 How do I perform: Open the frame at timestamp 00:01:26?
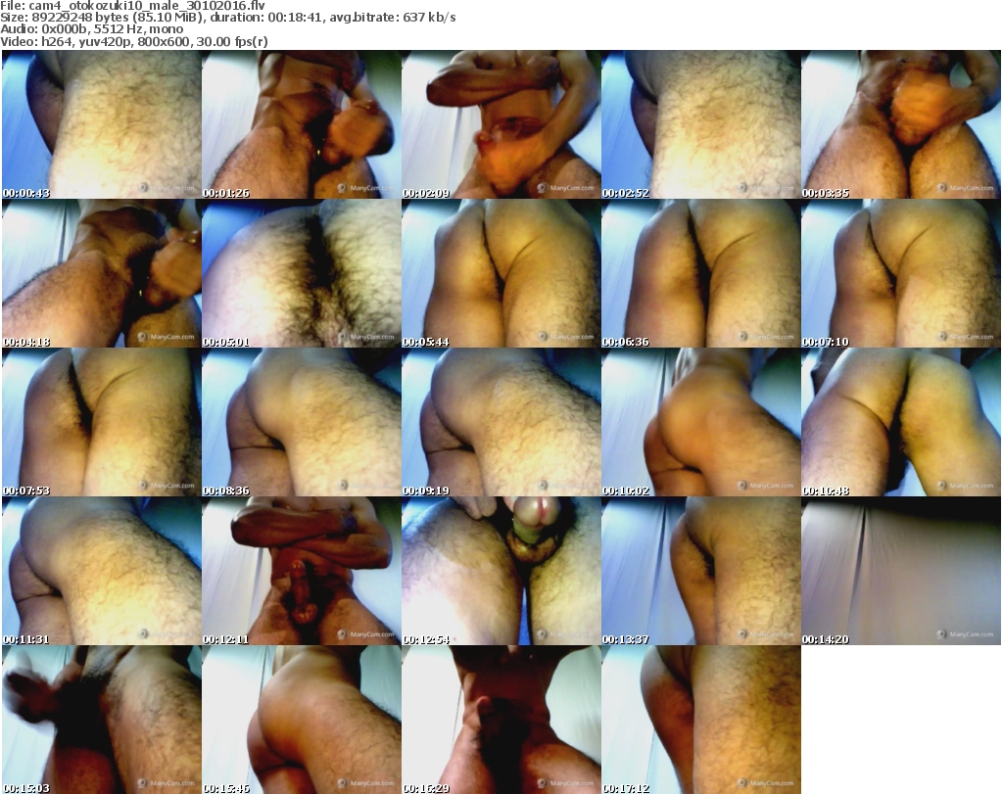click(x=302, y=124)
